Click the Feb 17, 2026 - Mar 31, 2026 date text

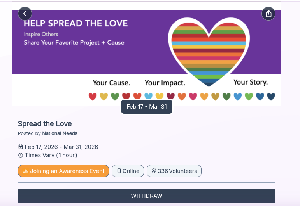(x=61, y=147)
